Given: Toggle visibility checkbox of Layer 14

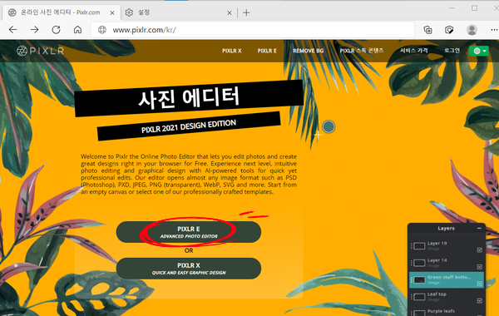Looking at the screenshot, I should 480,267.
